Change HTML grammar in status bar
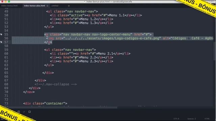216x121 pixels. coord(207,119)
